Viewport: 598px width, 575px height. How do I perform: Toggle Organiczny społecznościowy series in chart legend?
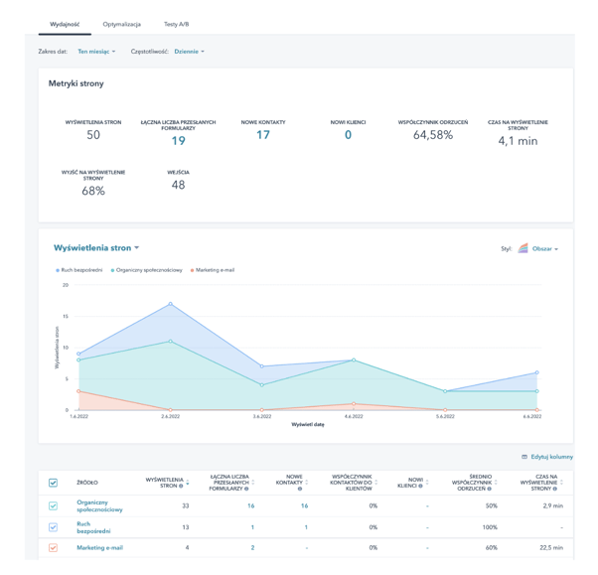pyautogui.click(x=146, y=270)
